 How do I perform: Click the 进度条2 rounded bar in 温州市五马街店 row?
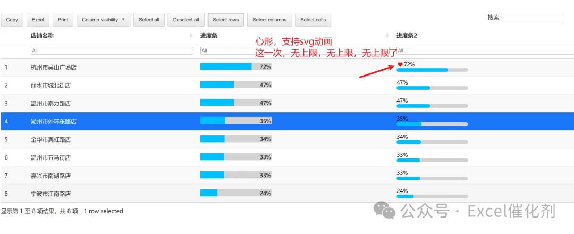(432, 160)
